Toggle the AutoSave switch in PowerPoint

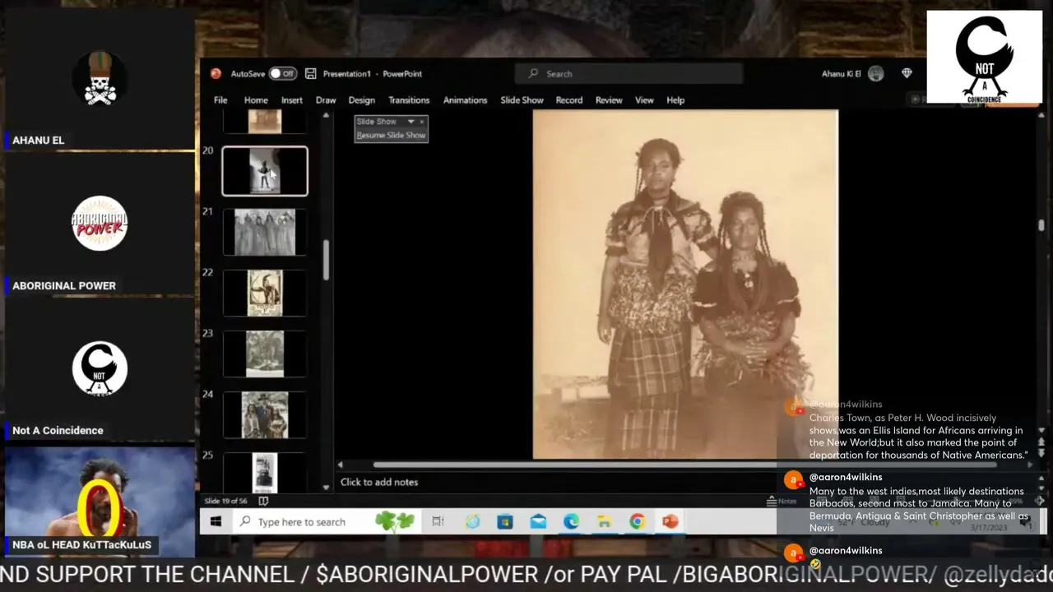coord(282,74)
